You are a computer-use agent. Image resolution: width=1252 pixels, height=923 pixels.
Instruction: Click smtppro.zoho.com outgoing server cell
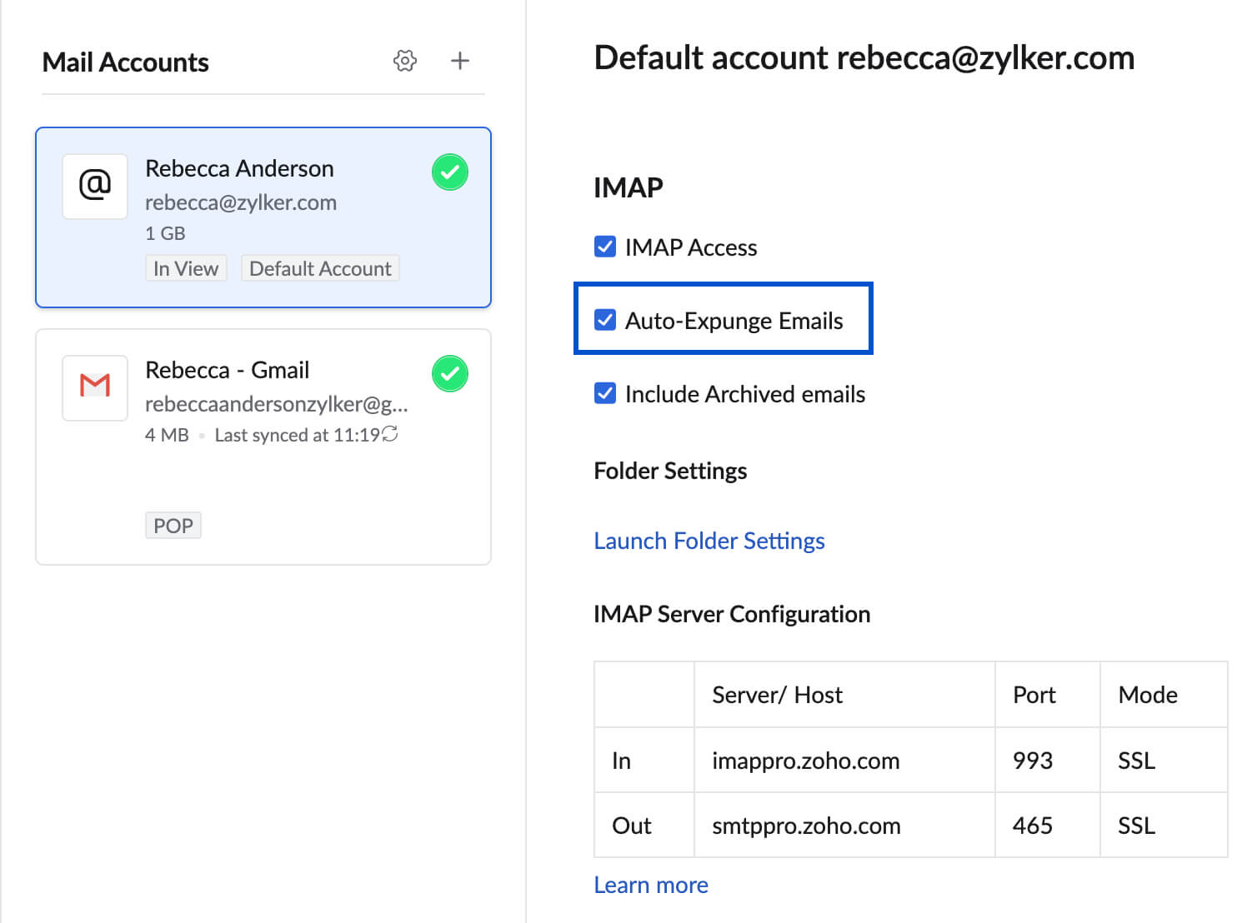click(x=806, y=826)
